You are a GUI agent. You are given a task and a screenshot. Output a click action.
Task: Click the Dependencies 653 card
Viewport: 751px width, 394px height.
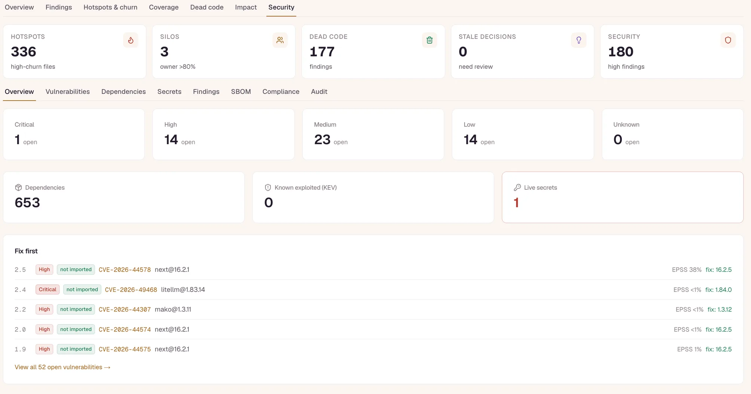[x=124, y=198]
